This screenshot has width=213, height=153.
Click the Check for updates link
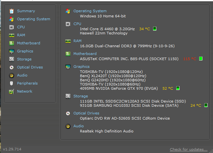coord(189,149)
